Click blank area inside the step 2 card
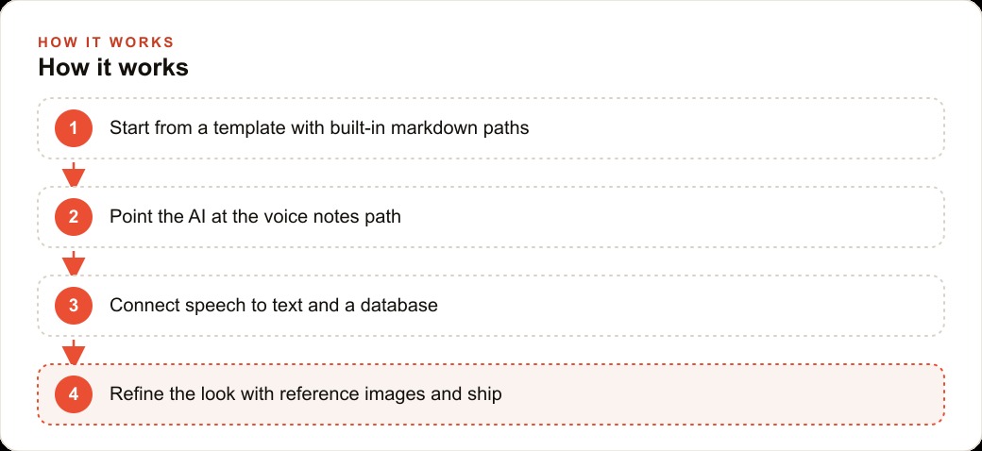The width and height of the screenshot is (982, 451). [x=670, y=217]
